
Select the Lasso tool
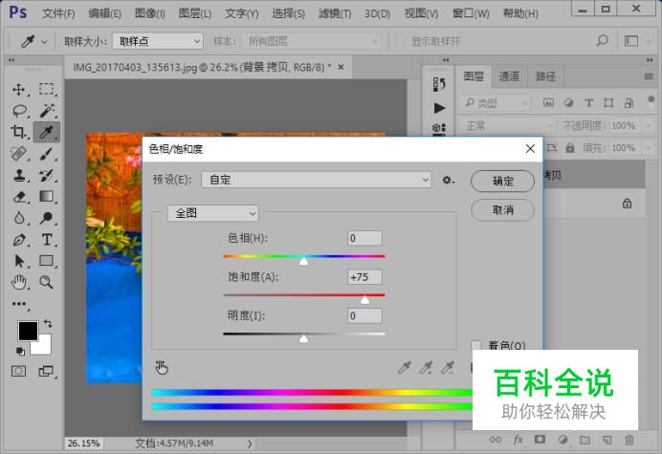pos(19,111)
